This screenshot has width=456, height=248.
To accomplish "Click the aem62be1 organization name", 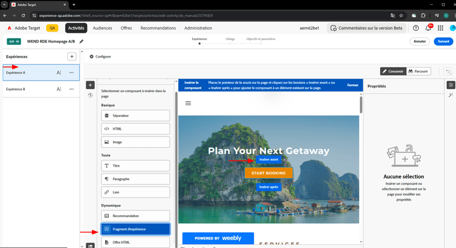I will click(x=309, y=28).
